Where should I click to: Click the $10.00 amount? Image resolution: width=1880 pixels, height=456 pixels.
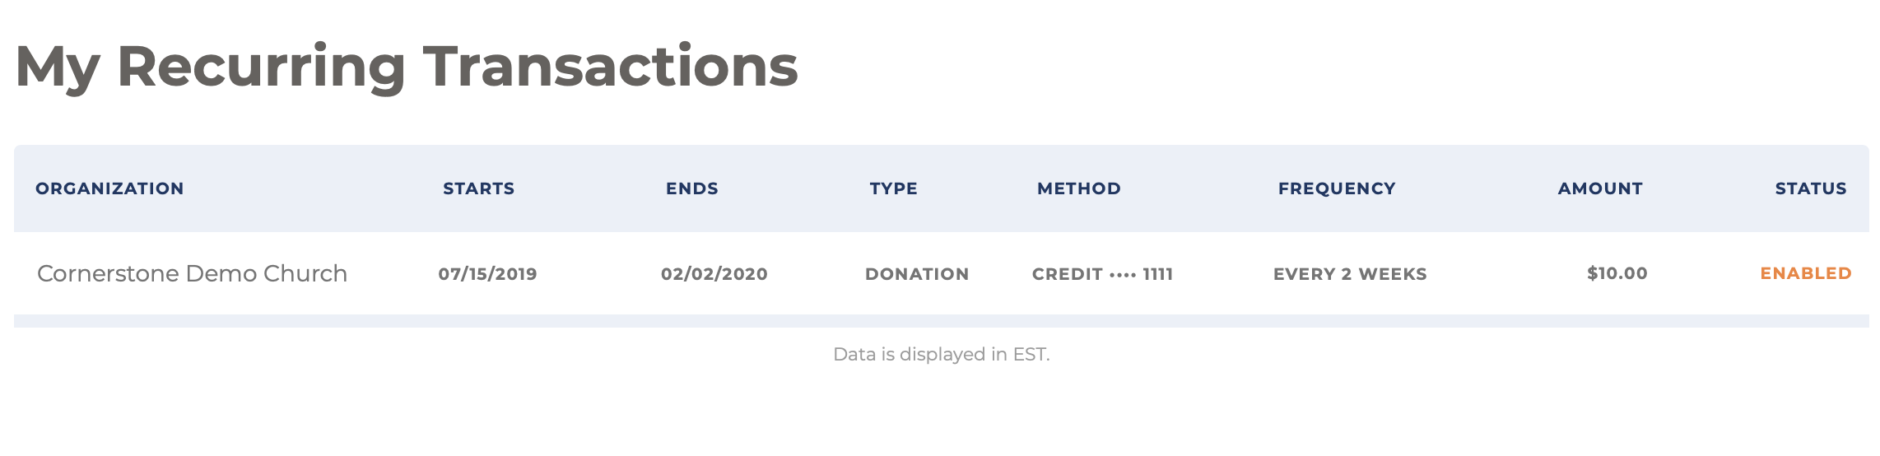1617,273
